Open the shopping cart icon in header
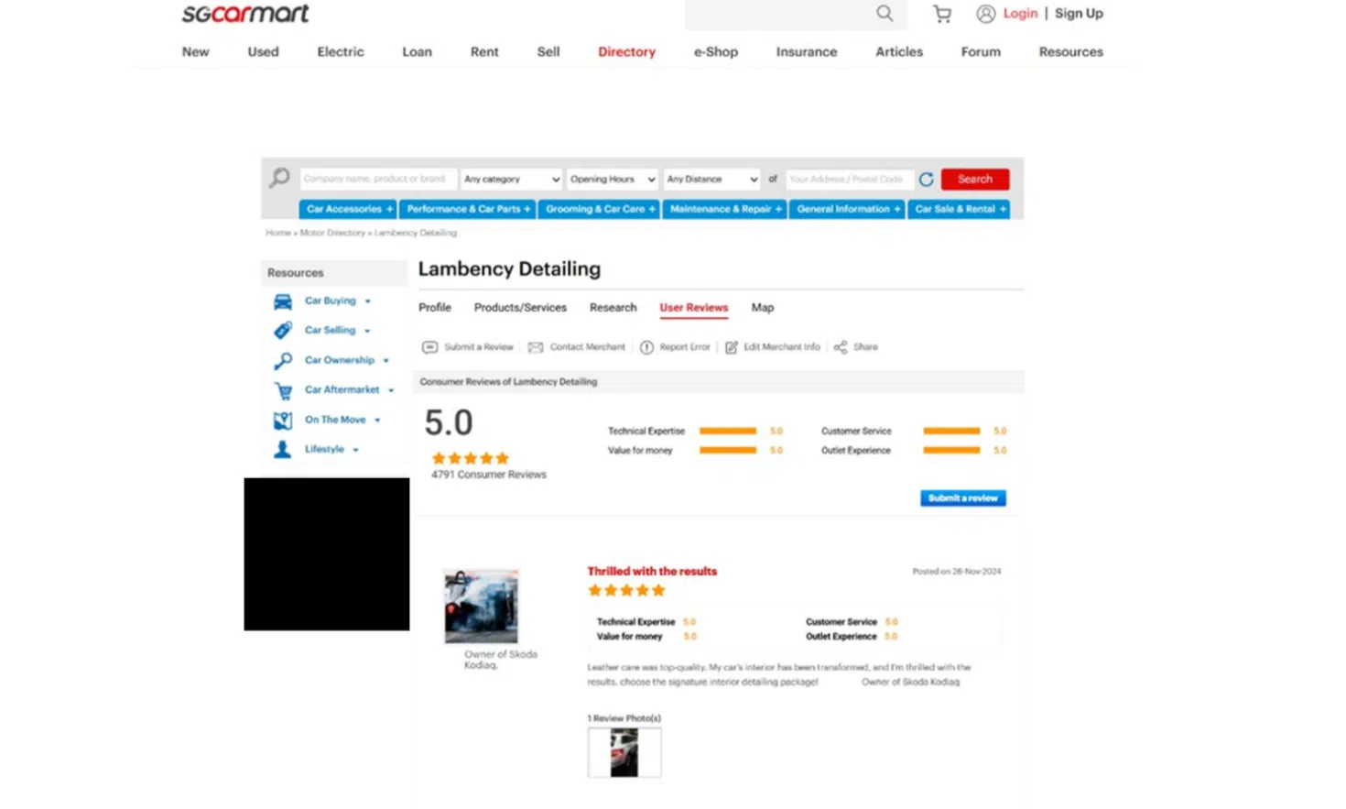Viewport: 1346px width, 809px height. tap(941, 14)
